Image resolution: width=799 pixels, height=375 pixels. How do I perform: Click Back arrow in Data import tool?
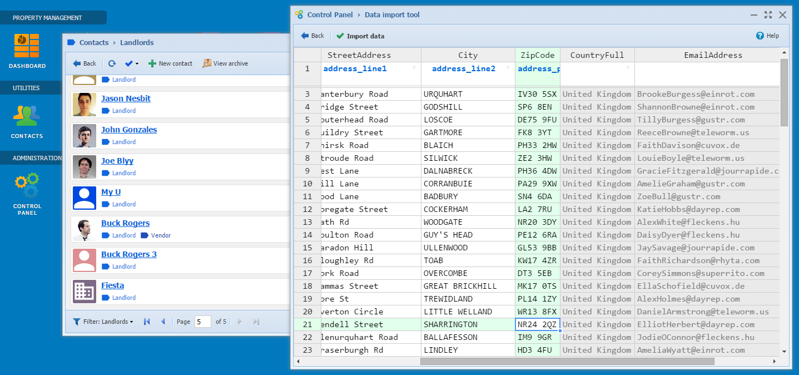tap(312, 36)
